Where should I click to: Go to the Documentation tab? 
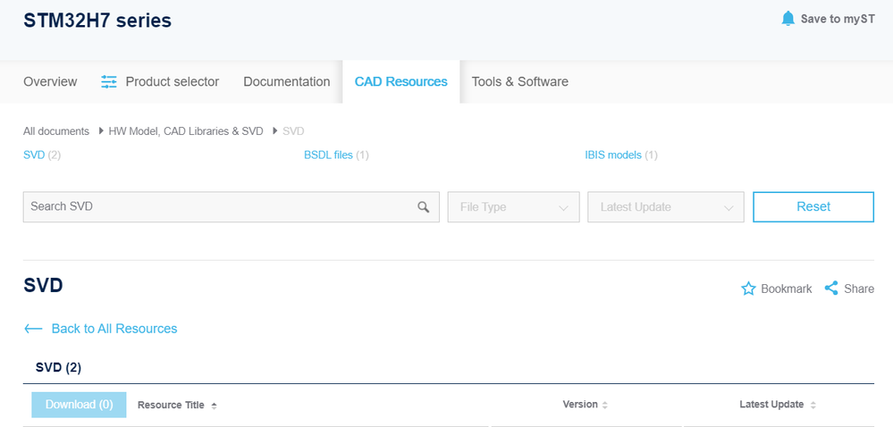286,81
